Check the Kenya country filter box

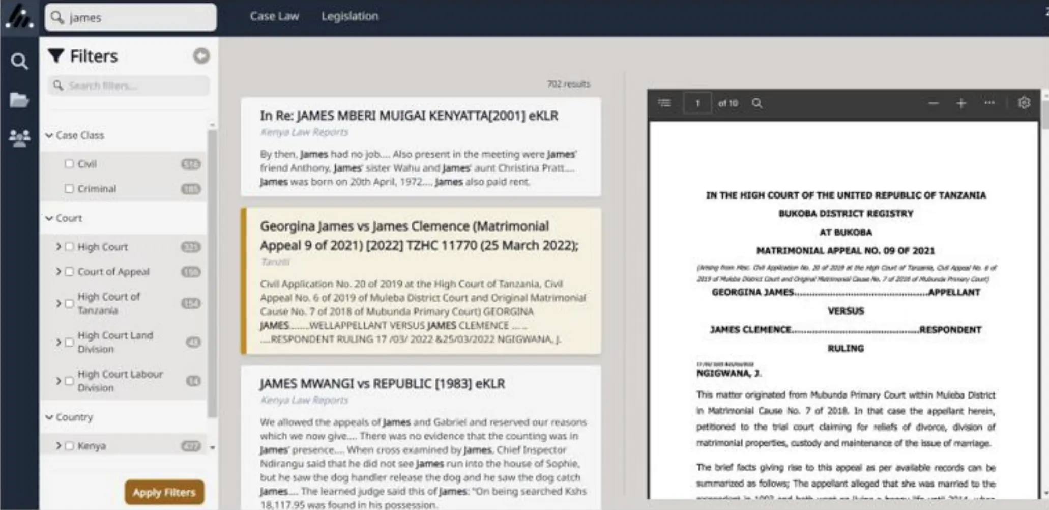tap(69, 446)
